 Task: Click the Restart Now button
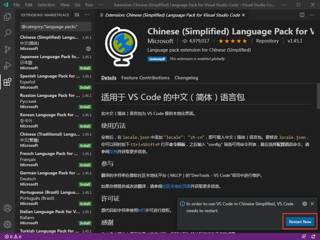pos(300,222)
